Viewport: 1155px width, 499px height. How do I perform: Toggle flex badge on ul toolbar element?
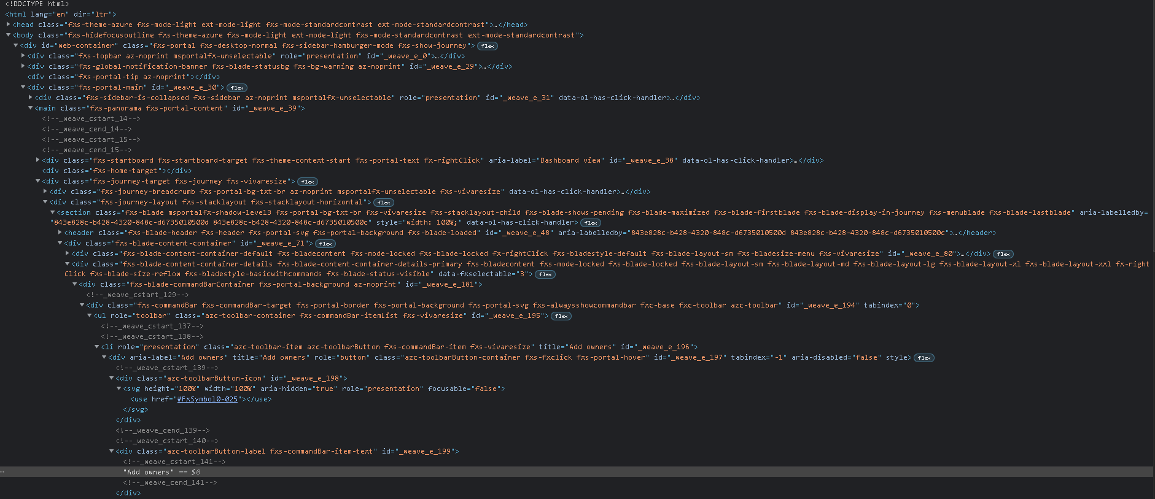(x=561, y=316)
